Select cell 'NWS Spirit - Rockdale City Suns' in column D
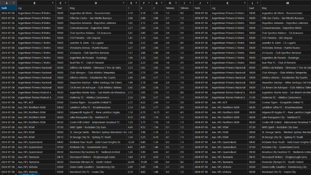The width and height of the screenshot is (311, 175). [98, 127]
